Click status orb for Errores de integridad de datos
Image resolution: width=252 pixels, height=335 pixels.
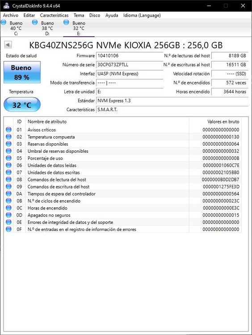coord(8,222)
